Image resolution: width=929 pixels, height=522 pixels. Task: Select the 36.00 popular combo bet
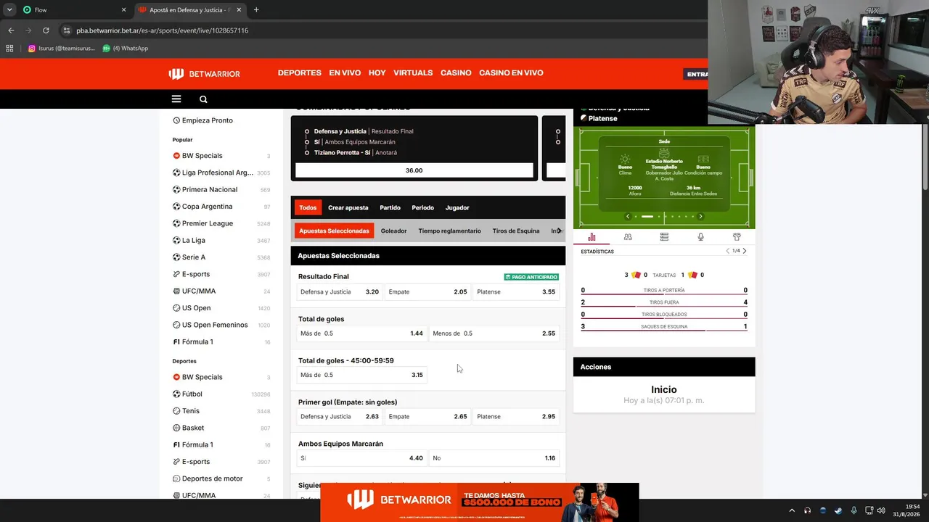click(414, 170)
